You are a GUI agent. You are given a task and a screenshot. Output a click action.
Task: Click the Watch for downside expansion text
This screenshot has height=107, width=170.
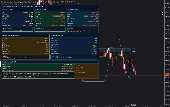(x=20, y=77)
